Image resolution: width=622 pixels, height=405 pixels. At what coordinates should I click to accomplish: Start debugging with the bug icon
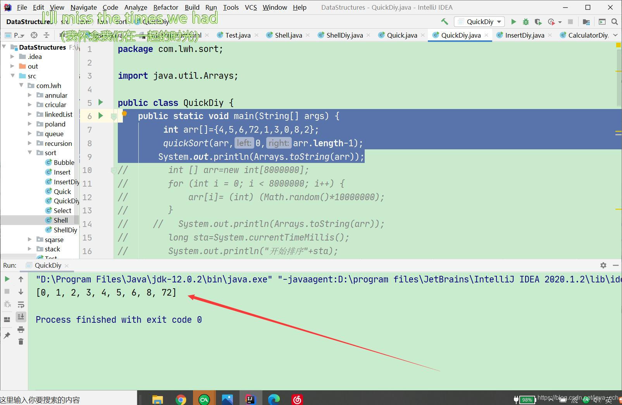tap(526, 22)
